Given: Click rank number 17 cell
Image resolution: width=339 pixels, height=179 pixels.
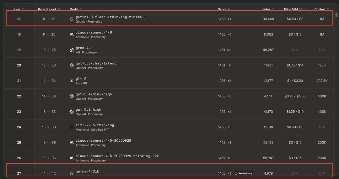Looking at the screenshot, I should click(x=19, y=19).
